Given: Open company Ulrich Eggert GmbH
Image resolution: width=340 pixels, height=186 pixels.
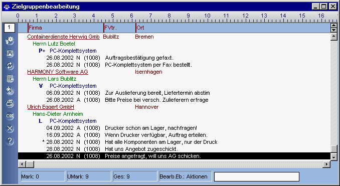Looking at the screenshot, I should (x=51, y=107).
